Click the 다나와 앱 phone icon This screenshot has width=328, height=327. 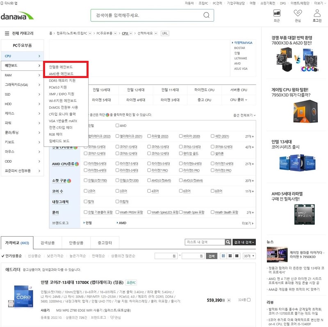click(2, 3)
